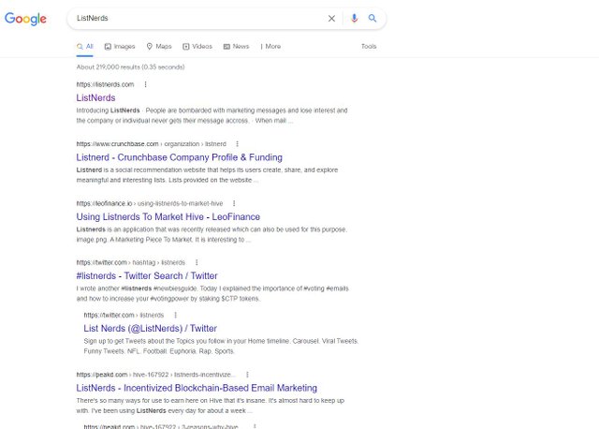Click the Google logo
Viewport: 599px width, 429px height.
tap(25, 19)
